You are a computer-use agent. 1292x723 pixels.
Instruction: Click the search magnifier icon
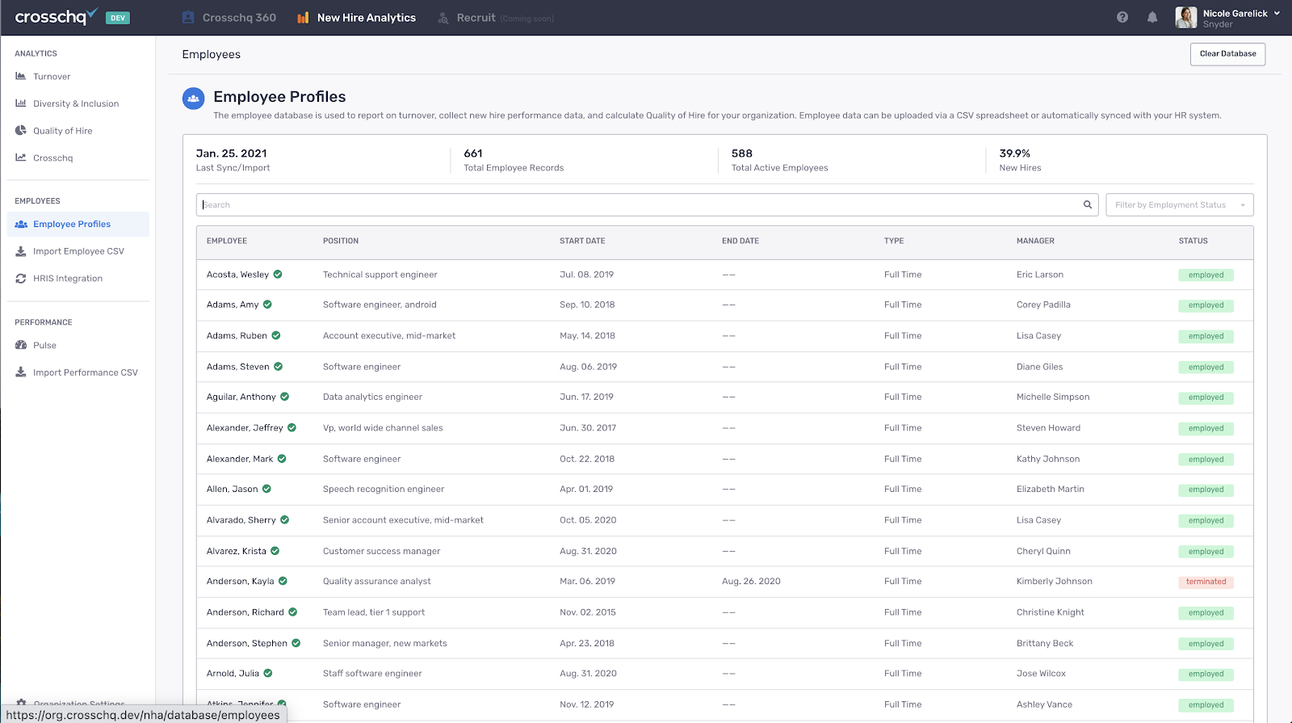click(x=1088, y=204)
